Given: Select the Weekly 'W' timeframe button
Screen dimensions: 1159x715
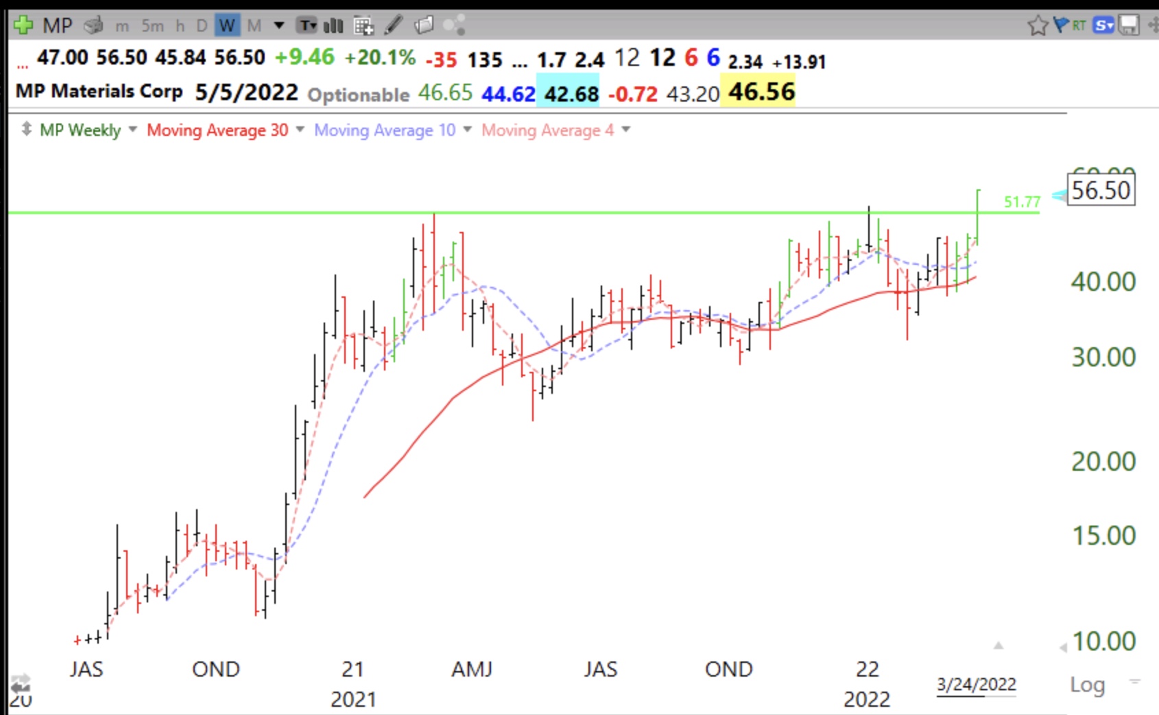Looking at the screenshot, I should point(226,26).
